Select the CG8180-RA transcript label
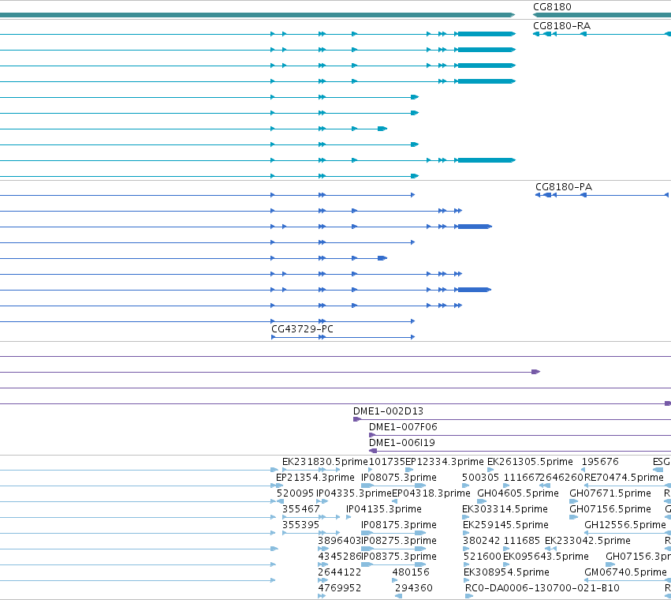 tap(561, 26)
